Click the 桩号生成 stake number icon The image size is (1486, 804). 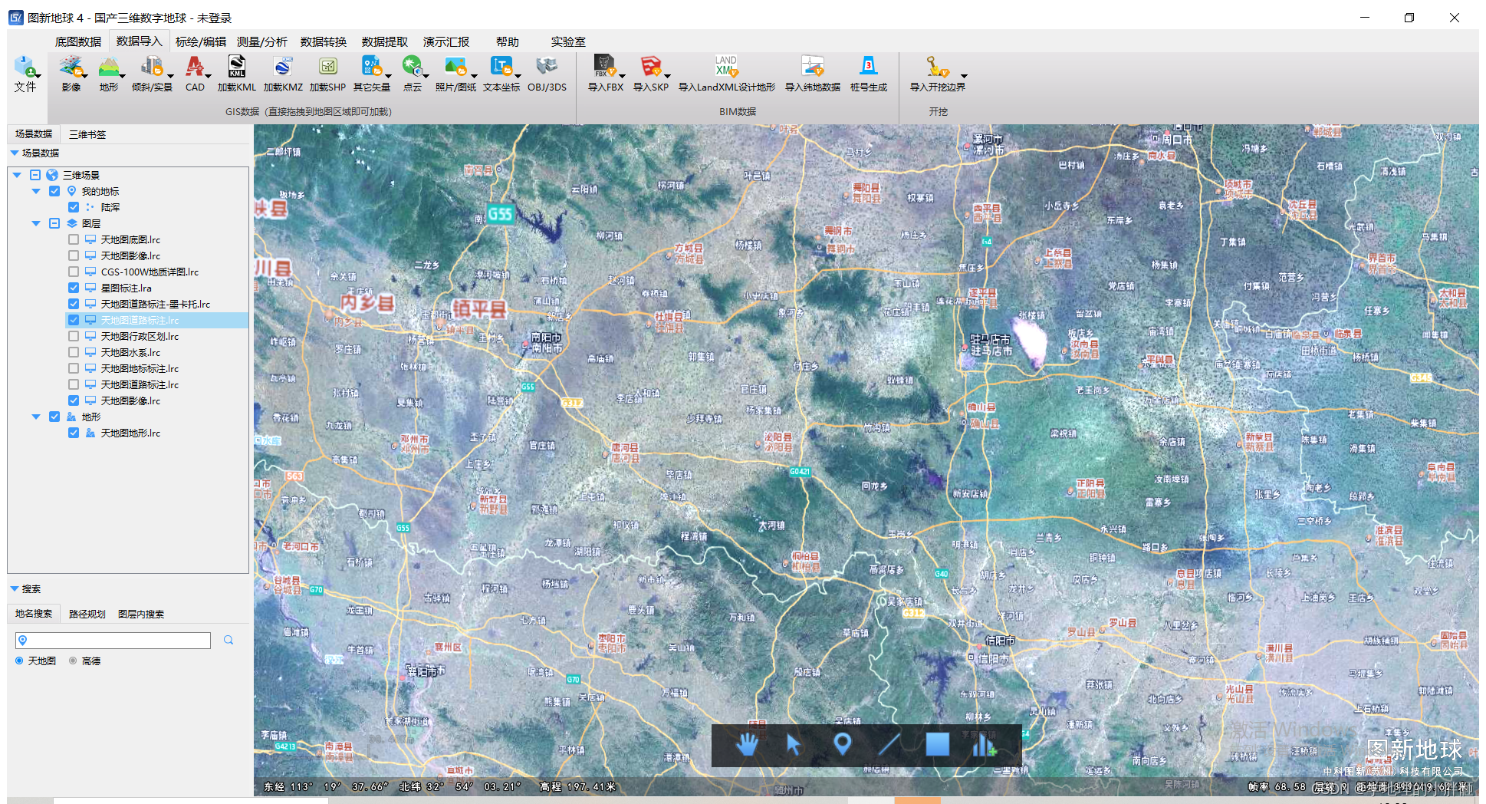tap(869, 67)
